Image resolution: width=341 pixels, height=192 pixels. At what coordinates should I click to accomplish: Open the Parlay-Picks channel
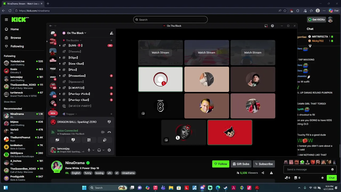(87, 94)
